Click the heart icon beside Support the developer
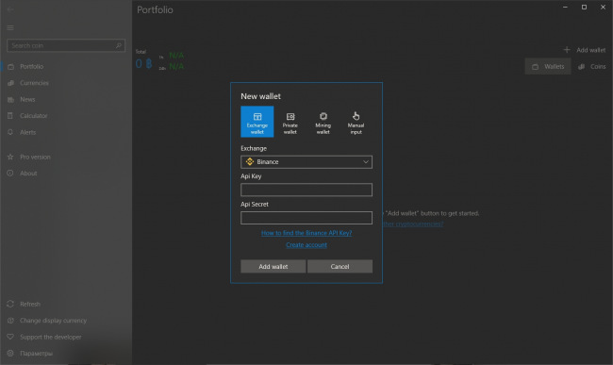613x365 pixels. coord(10,337)
